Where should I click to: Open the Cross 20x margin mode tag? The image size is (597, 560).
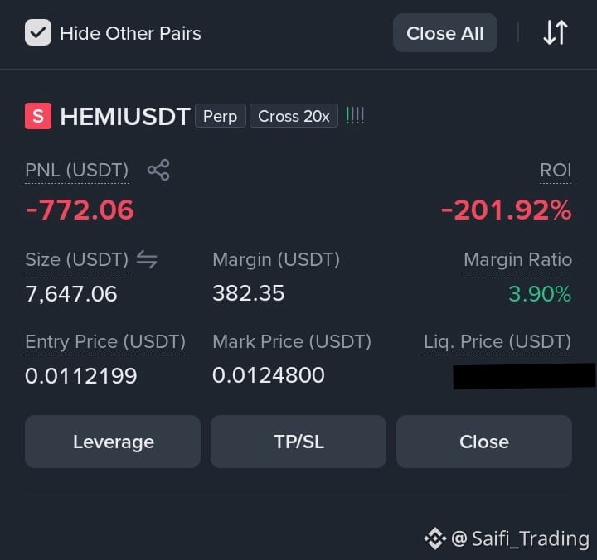tap(294, 116)
